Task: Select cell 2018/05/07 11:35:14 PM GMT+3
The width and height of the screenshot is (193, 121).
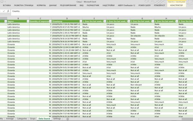Action: click(x=67, y=36)
